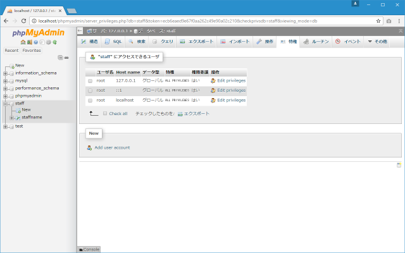
Task: Collapse the staff database node
Action: [5, 104]
